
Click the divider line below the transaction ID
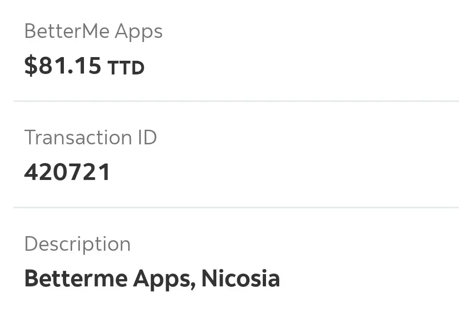(236, 207)
